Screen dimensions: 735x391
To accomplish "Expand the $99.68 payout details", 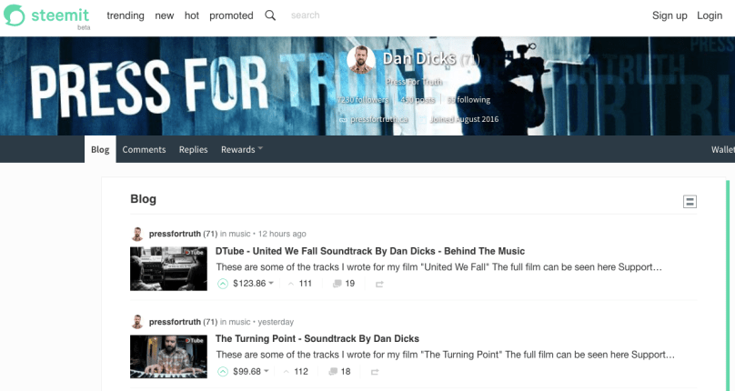I will coord(250,371).
